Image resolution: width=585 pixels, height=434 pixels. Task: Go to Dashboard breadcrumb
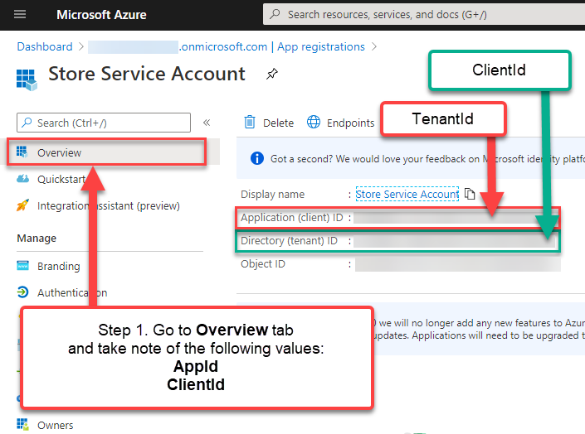click(45, 46)
